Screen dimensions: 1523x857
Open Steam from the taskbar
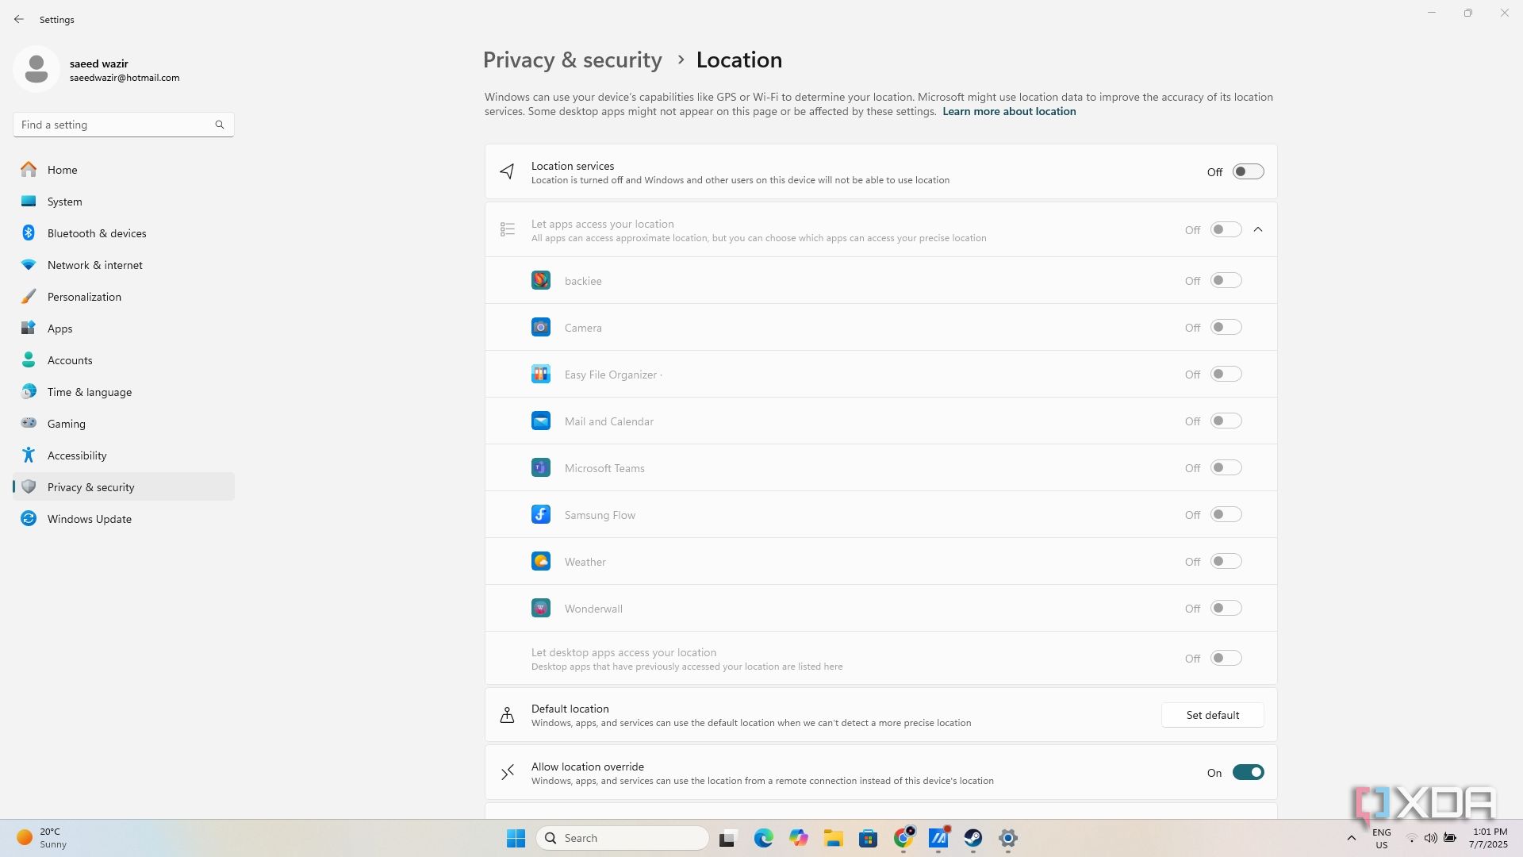tap(973, 838)
